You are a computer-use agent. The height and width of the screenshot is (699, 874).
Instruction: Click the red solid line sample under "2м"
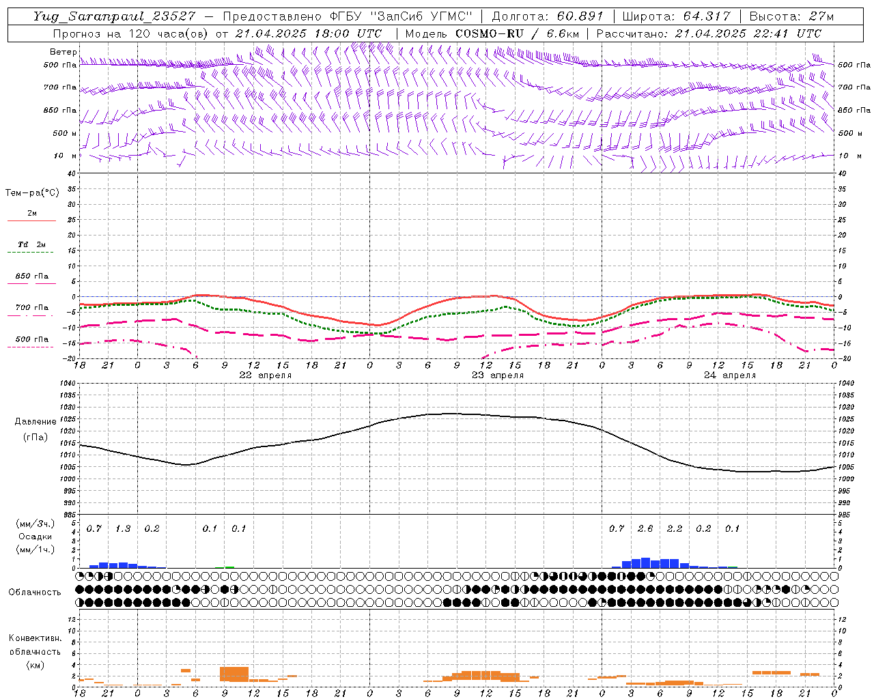[31, 221]
